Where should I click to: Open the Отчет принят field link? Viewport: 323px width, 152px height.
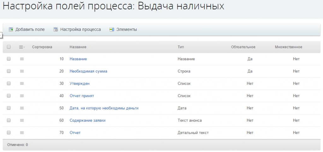tap(82, 96)
